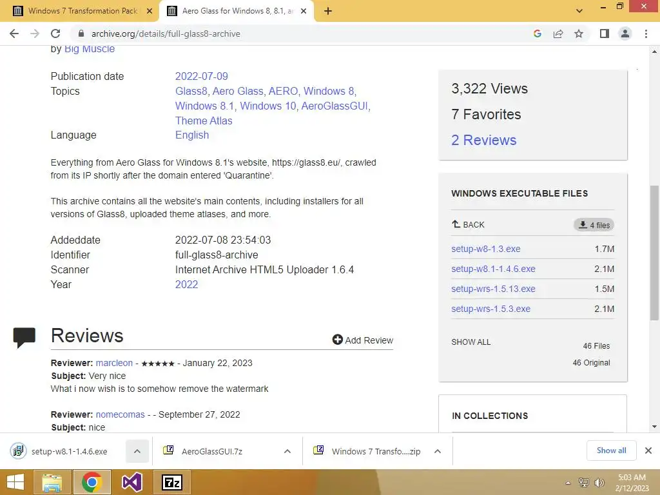Image resolution: width=660 pixels, height=495 pixels.
Task: Close the Windows 7 Transformation Pack tab
Action: click(150, 11)
